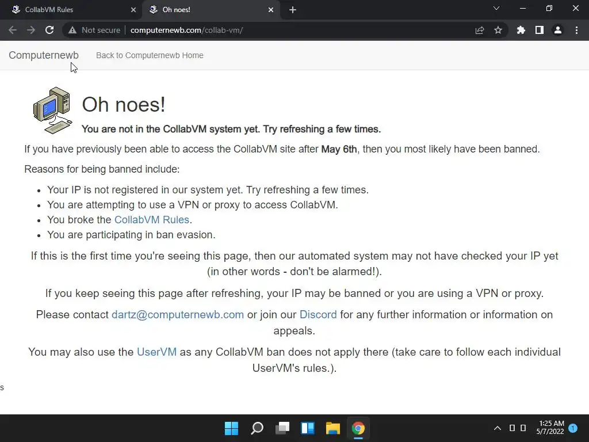Visit the UserVM link
Viewport: 589px width, 442px height.
[x=156, y=352]
